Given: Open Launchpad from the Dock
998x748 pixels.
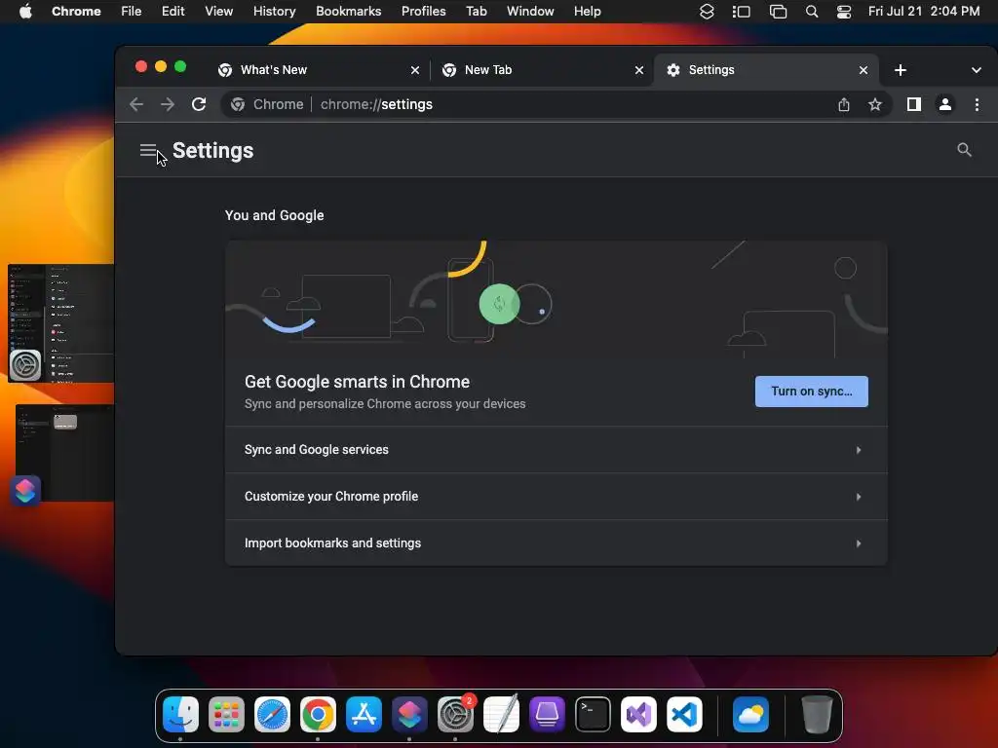Looking at the screenshot, I should pyautogui.click(x=226, y=714).
